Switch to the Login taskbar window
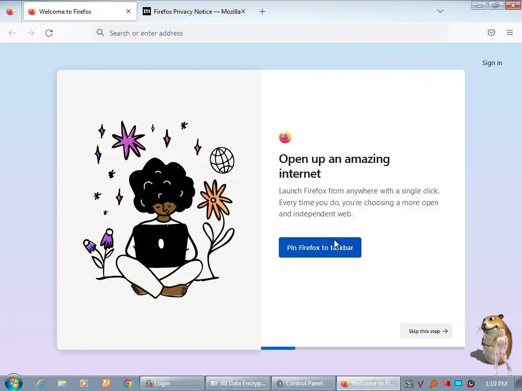Screen dimensions: 522x391 [x=172, y=383]
